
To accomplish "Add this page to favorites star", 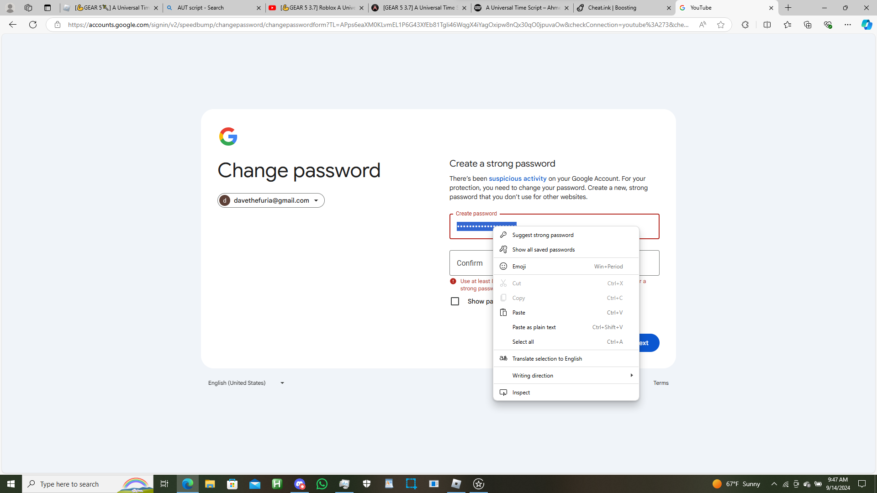I will 721,25.
